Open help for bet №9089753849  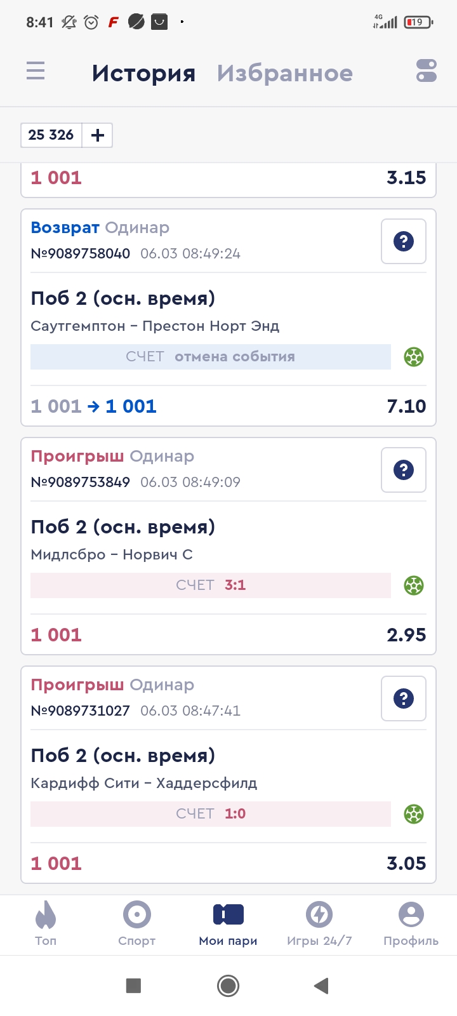click(x=404, y=470)
